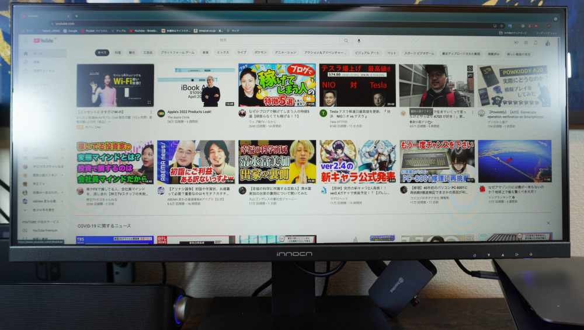Start voice search with the microphone icon
The width and height of the screenshot is (584, 330).
(x=359, y=41)
